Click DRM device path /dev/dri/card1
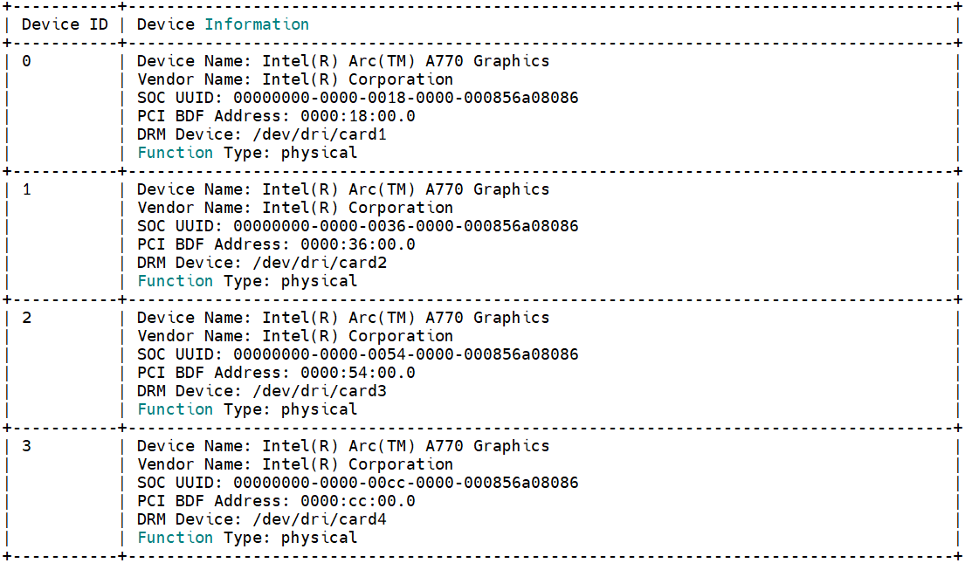Viewport: 965px width, 563px height. 320,134
